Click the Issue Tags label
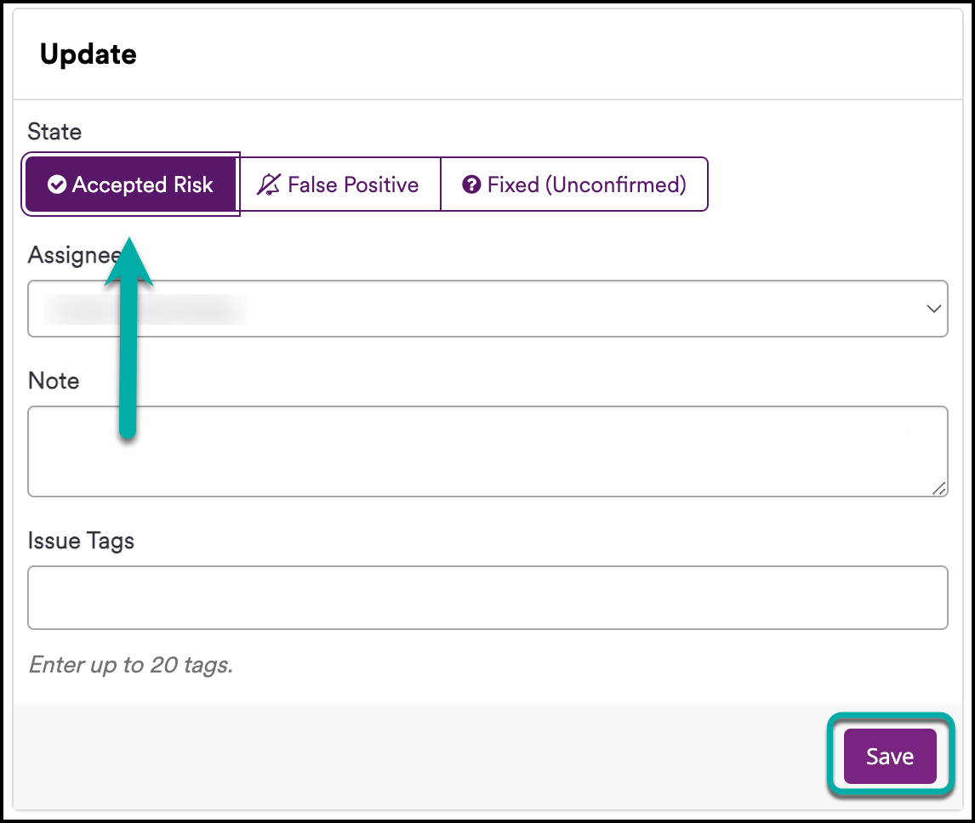This screenshot has height=823, width=975. click(81, 540)
